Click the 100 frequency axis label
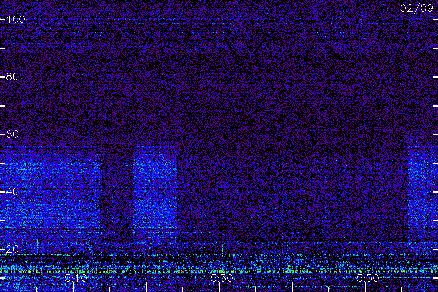This screenshot has height=292, width=438. click(x=16, y=19)
